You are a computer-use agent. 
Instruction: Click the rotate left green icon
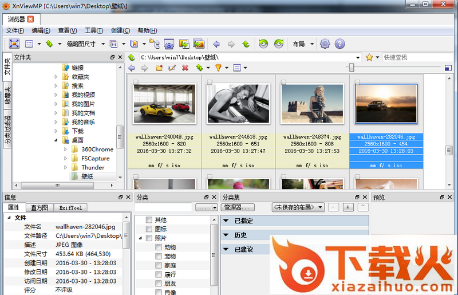(263, 44)
